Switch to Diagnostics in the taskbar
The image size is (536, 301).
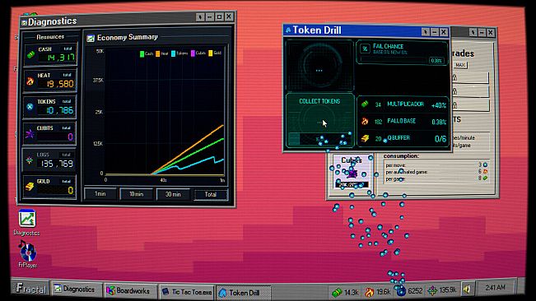point(76,289)
